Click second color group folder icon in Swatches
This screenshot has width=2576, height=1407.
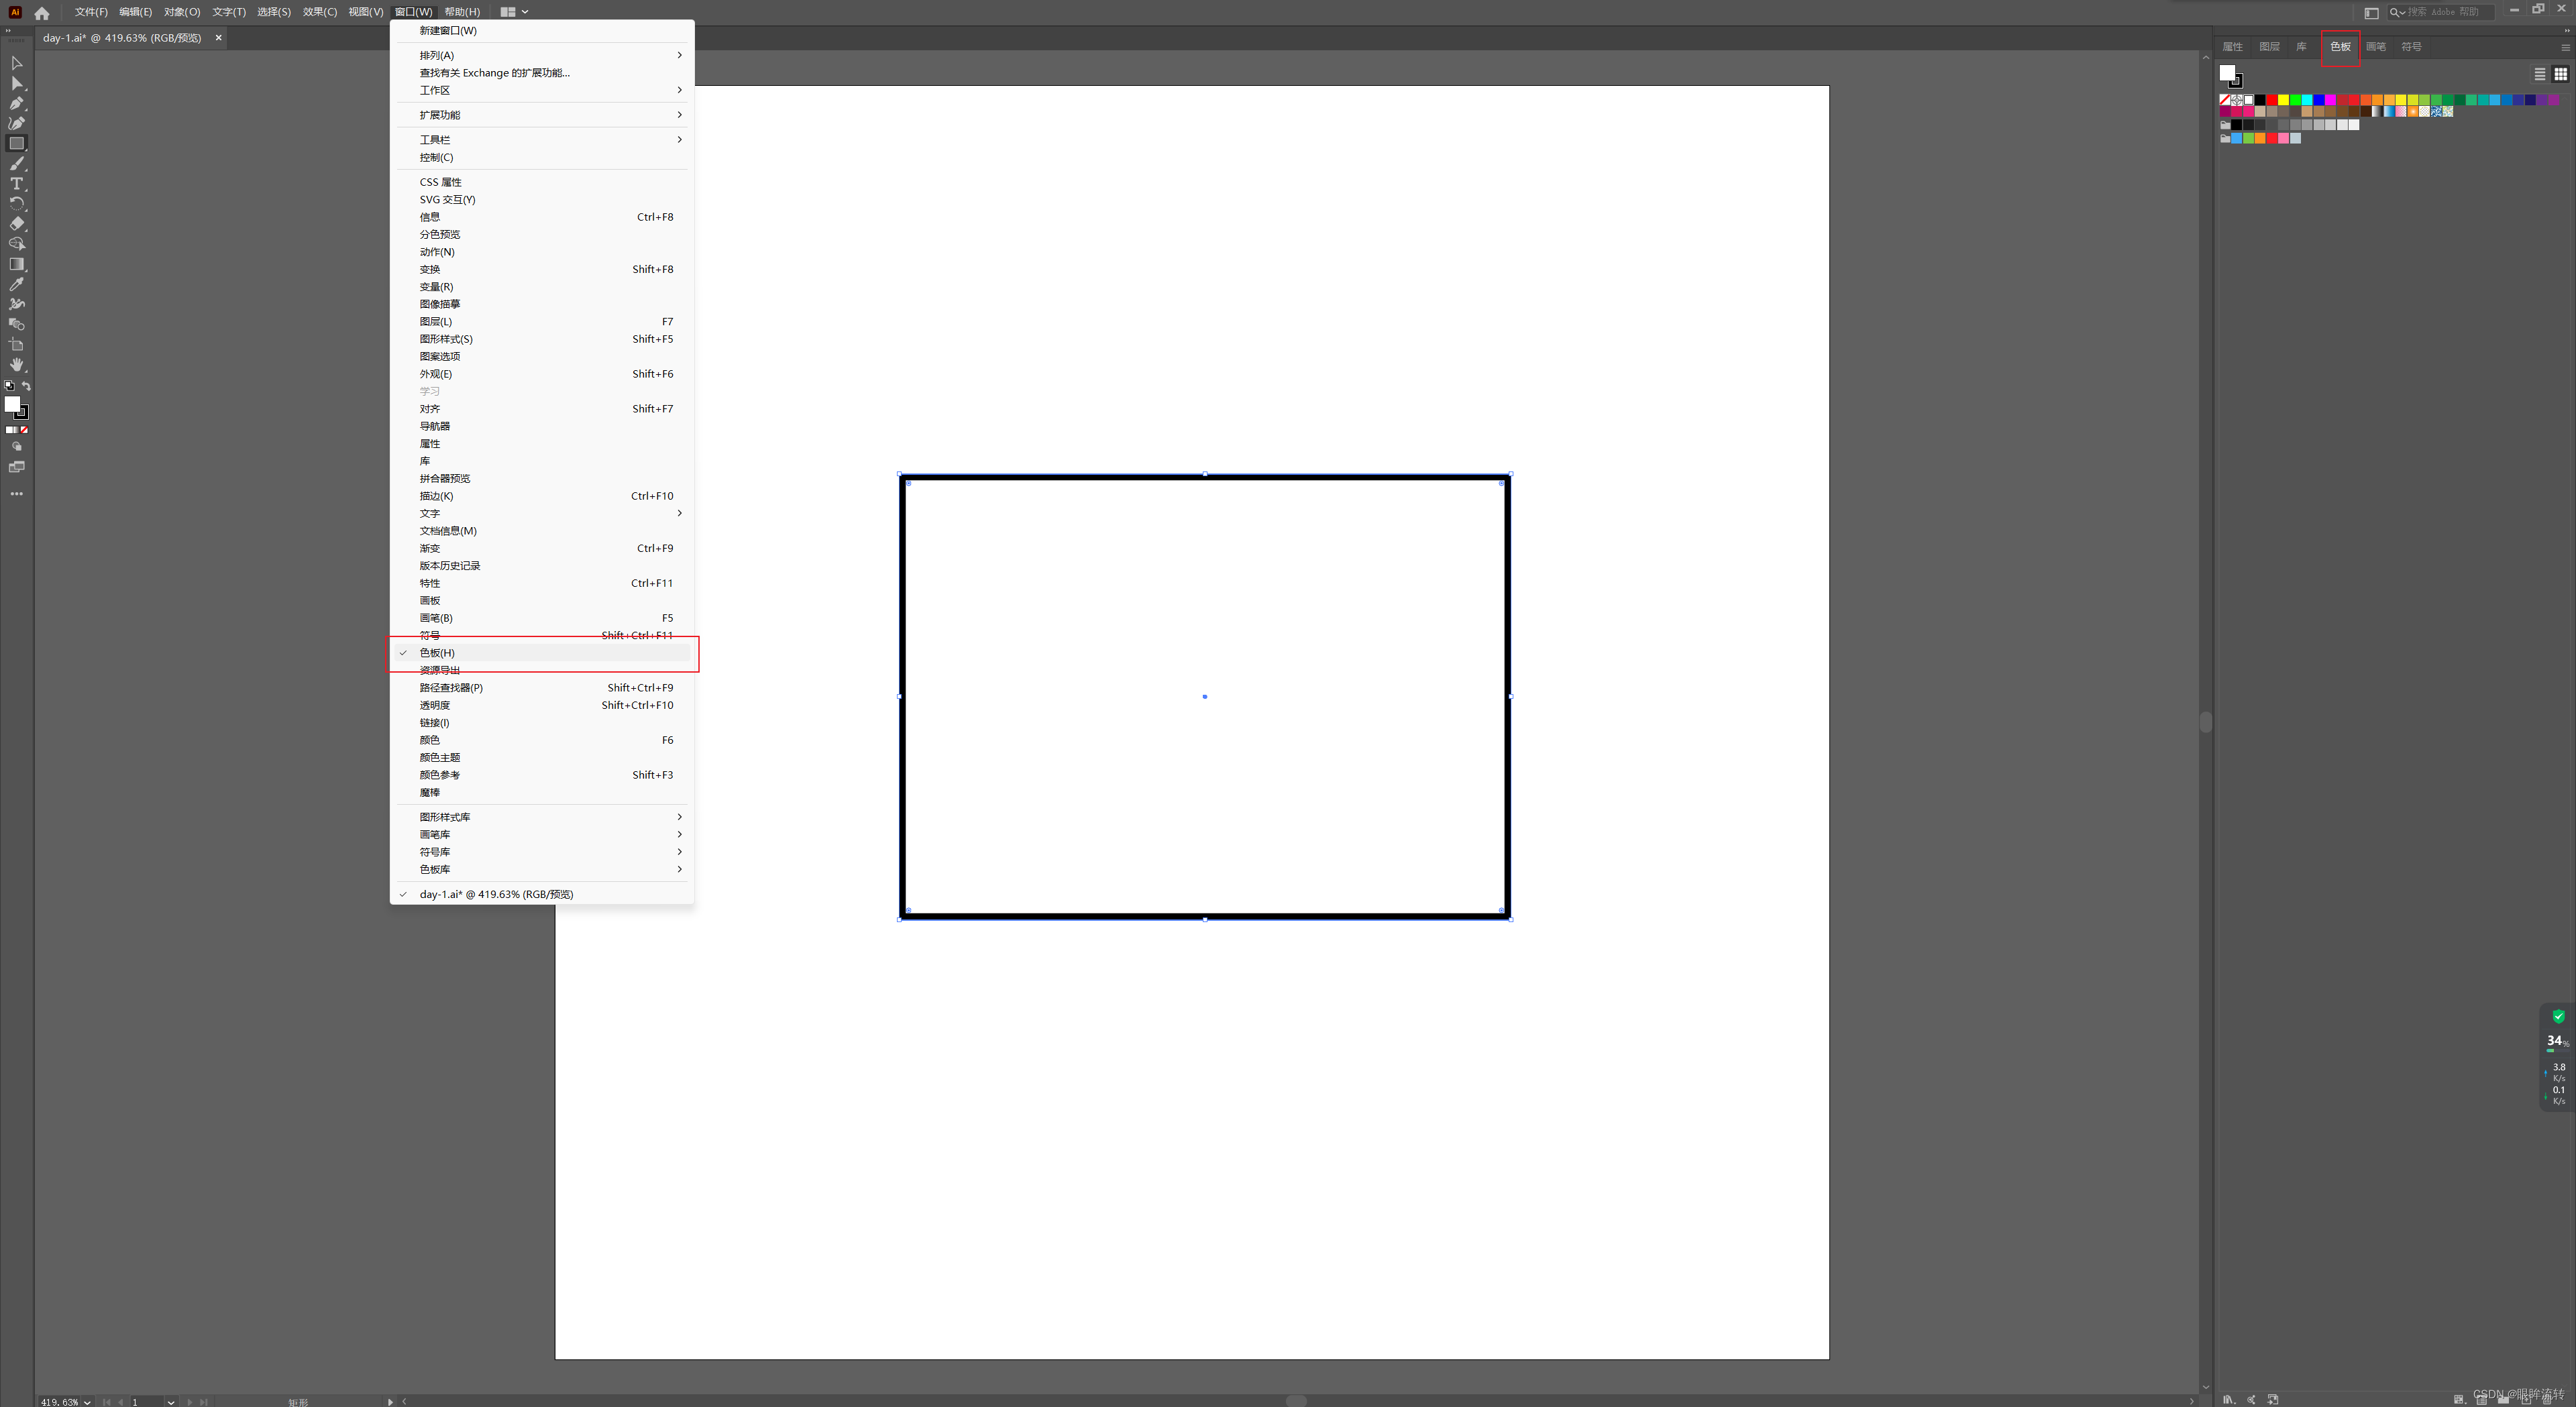click(x=2225, y=138)
